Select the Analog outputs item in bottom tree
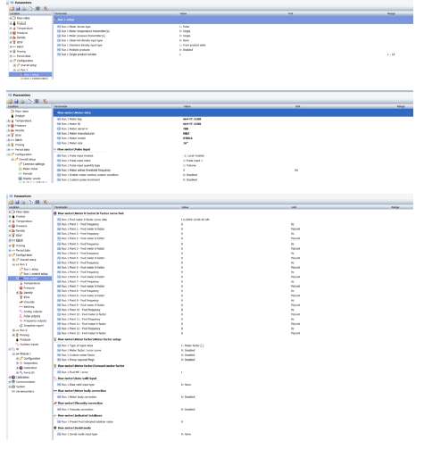This screenshot has height=466, width=424. [x=33, y=312]
